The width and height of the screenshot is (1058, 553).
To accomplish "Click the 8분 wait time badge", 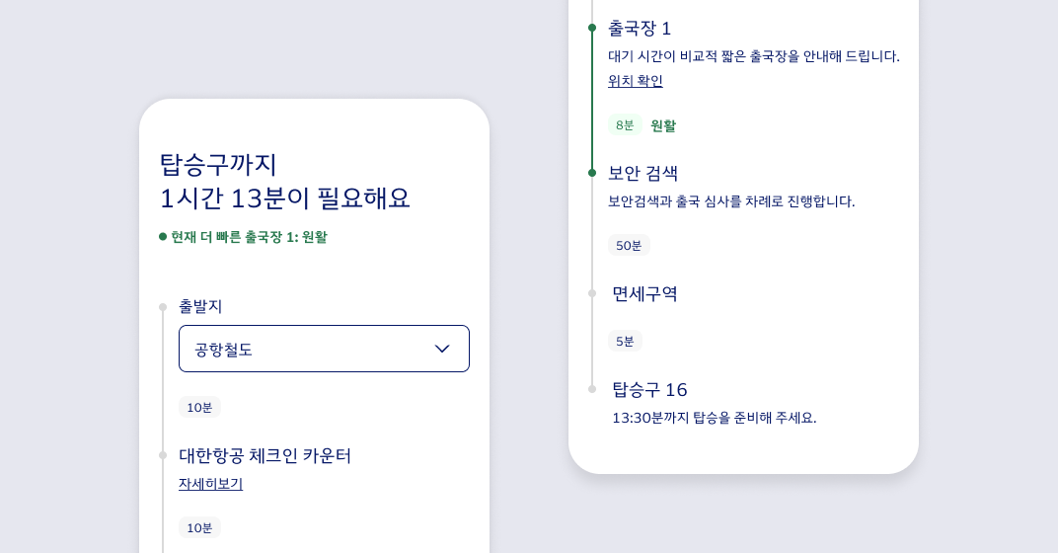I will click(x=625, y=124).
